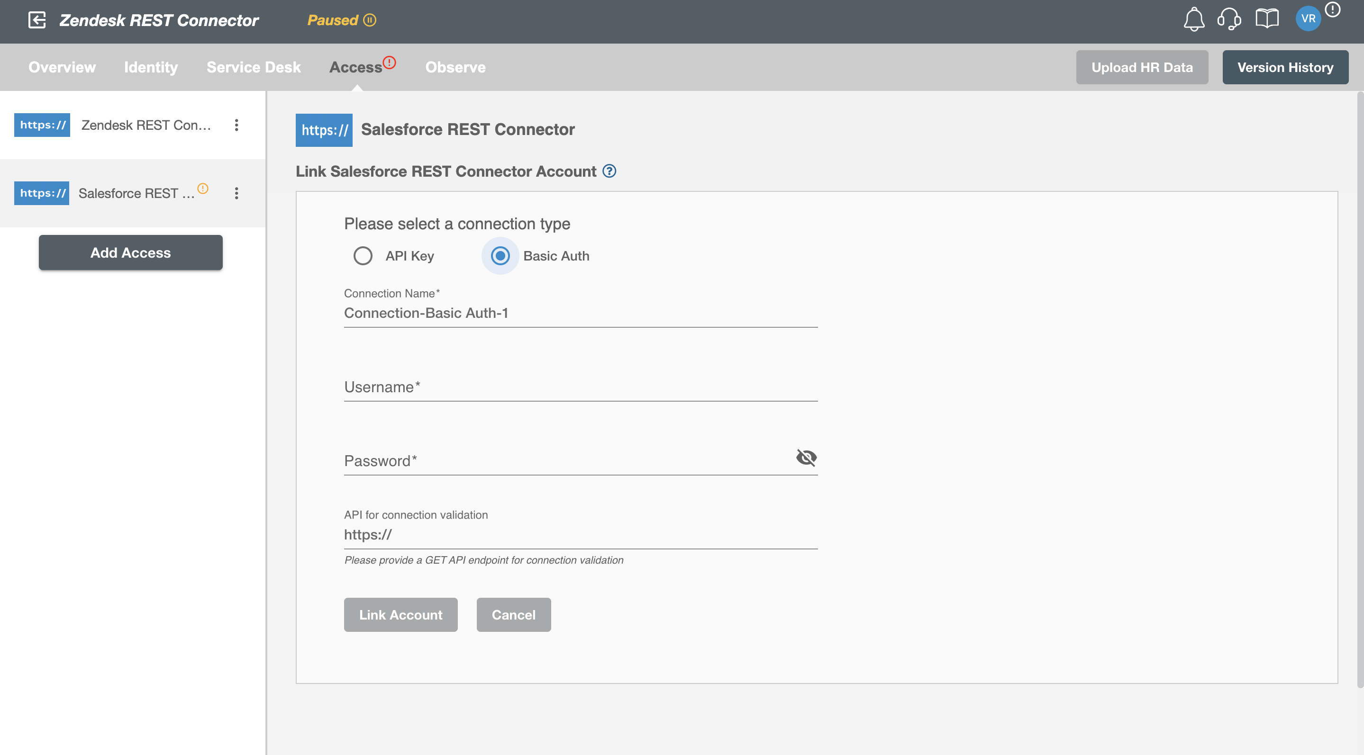Viewport: 1364px width, 755px height.
Task: Switch to the Overview tab
Action: 62,67
